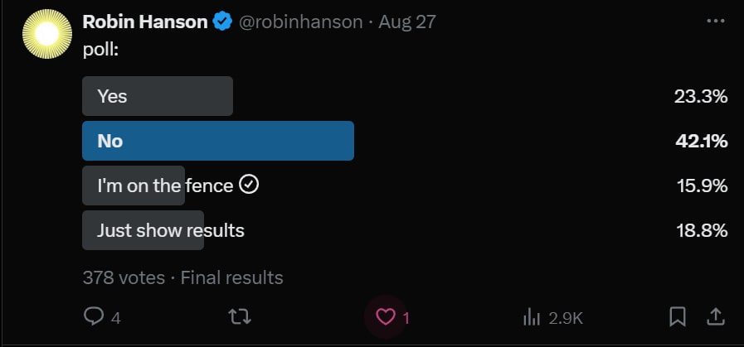Unlike the tweet via heart icon

[386, 316]
